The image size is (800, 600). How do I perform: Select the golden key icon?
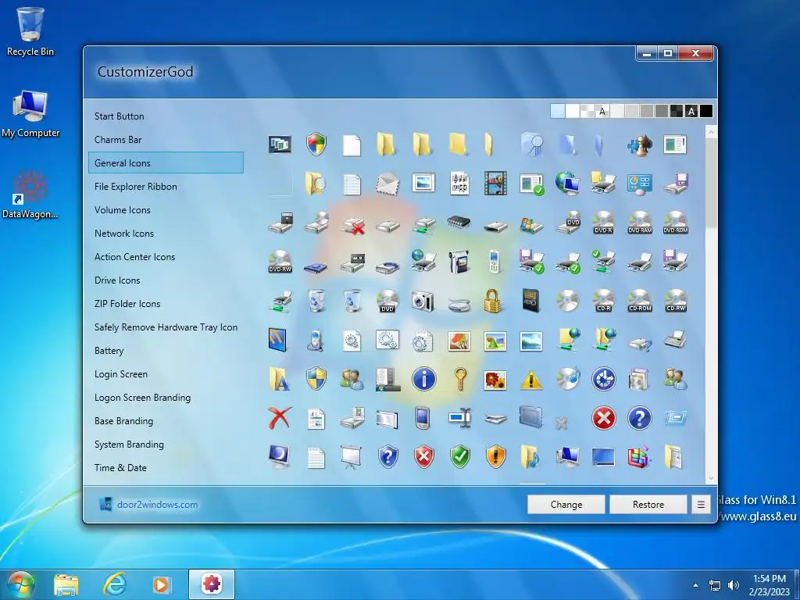tap(459, 379)
